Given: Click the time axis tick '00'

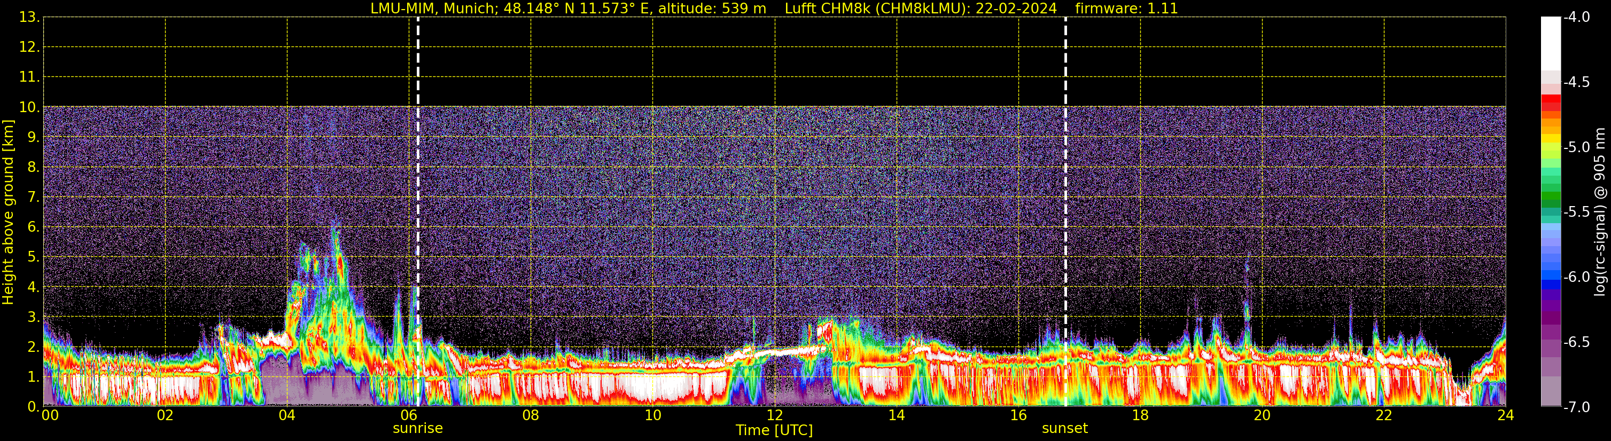Looking at the screenshot, I should tap(50, 415).
